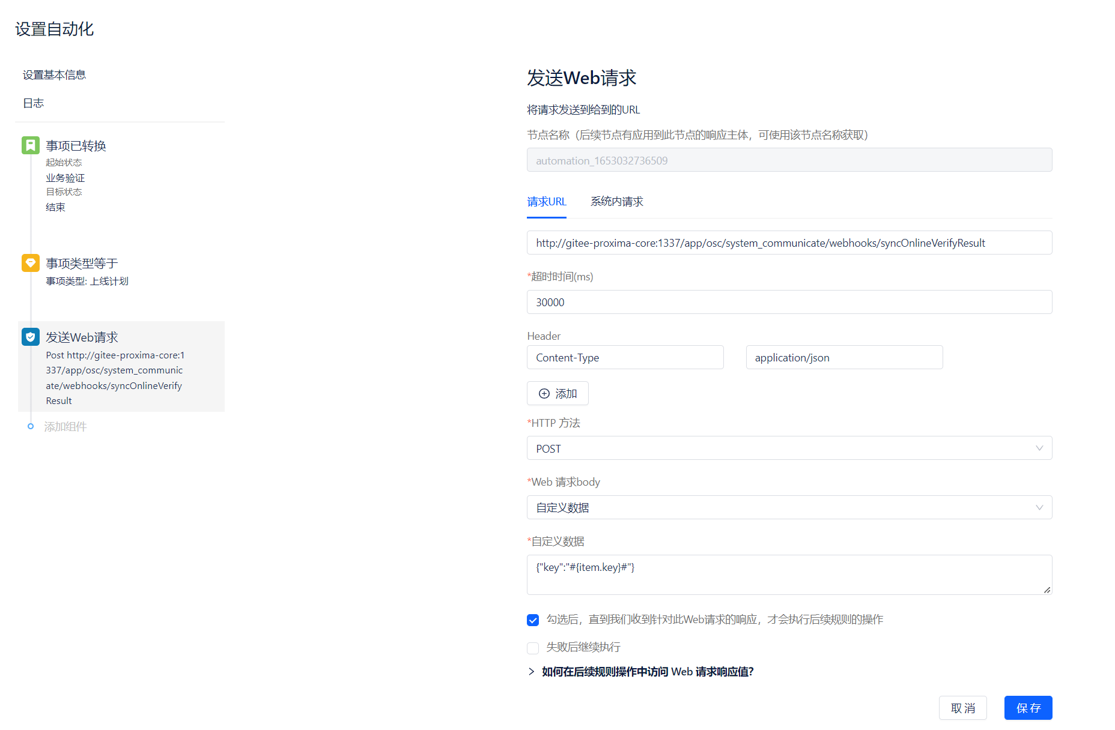Click the 保存 button
Screen dimensions: 1115x730
1028,708
